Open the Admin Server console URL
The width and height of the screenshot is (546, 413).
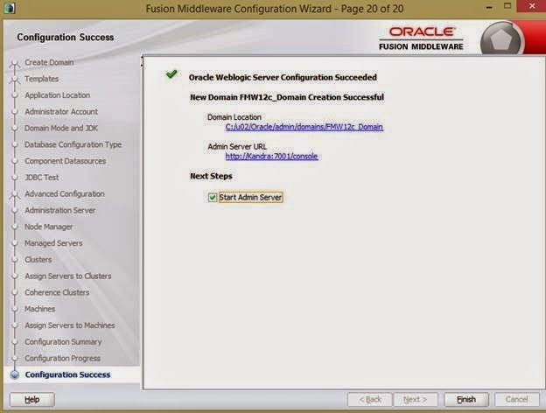271,156
